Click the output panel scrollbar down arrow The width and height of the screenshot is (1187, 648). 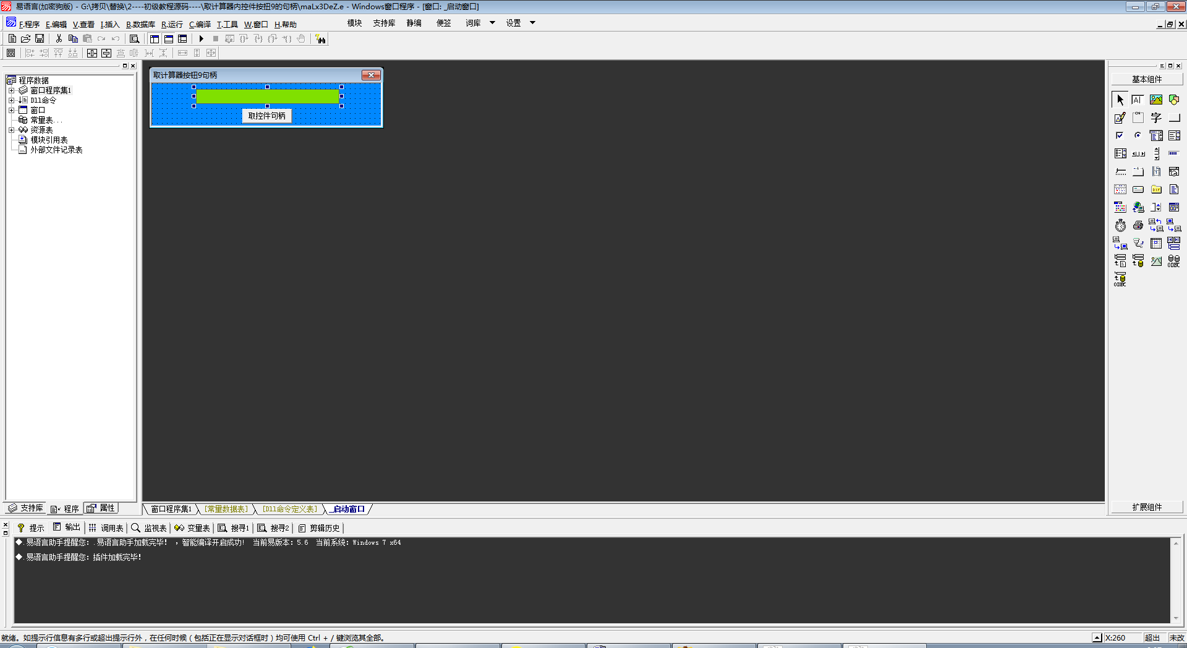coord(1176,618)
